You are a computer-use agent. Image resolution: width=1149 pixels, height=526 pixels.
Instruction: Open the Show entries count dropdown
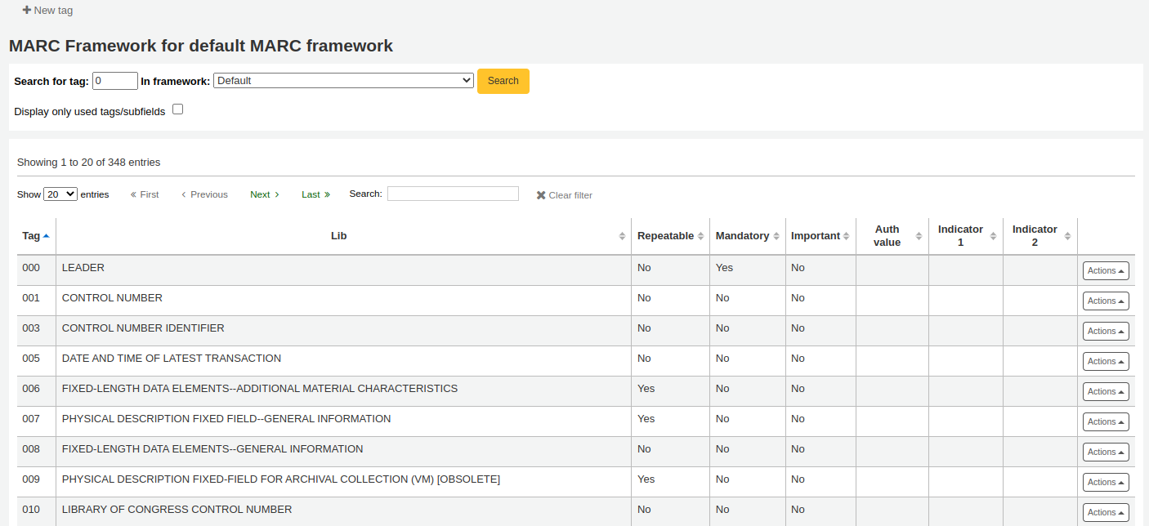60,194
